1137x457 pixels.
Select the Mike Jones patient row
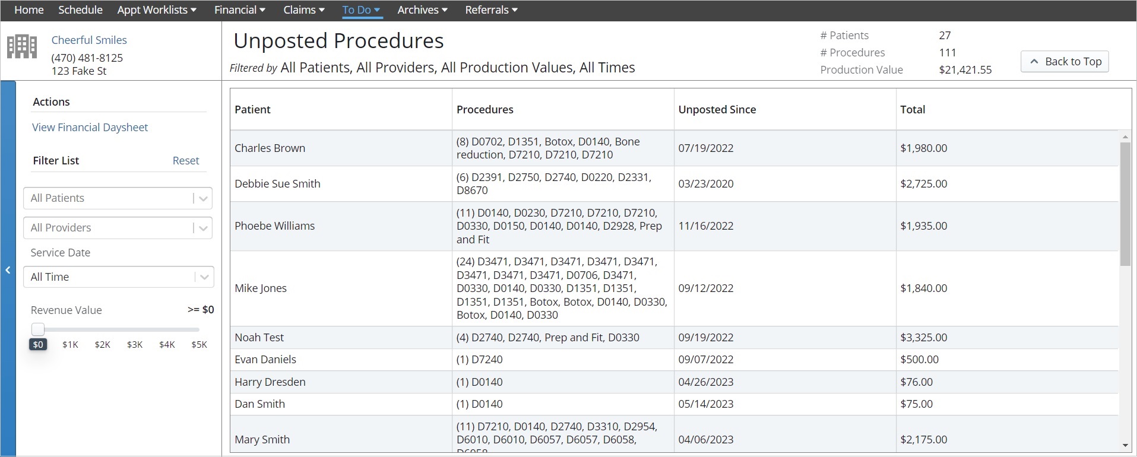[x=674, y=288]
